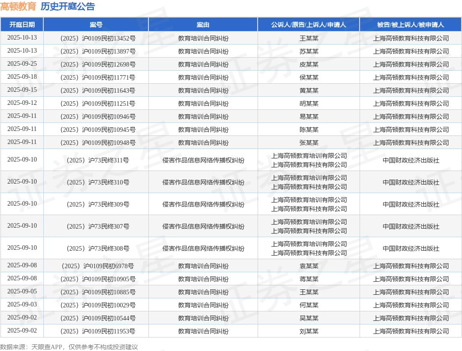Select case number (2025)沪0109民初10885号

pos(98,292)
